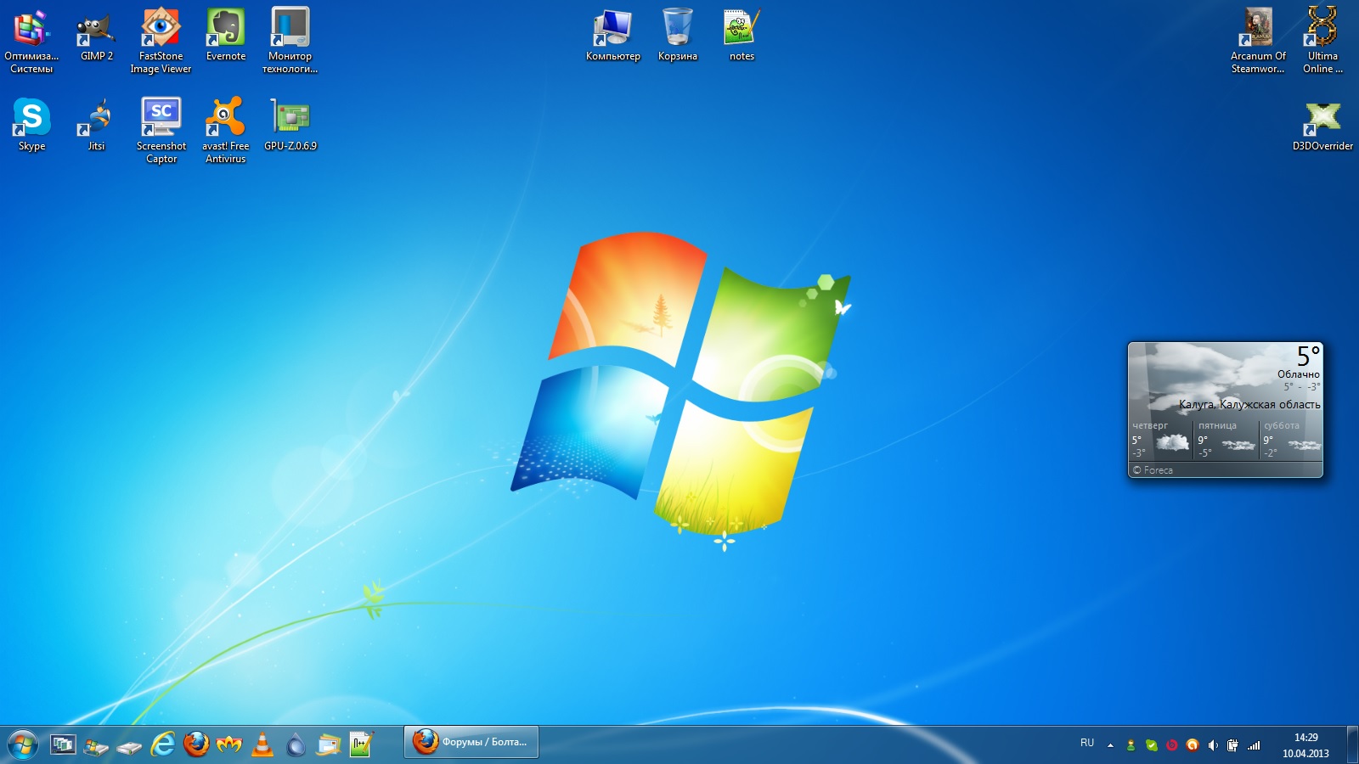Click the 5° current temperature in weather gadget
The height and width of the screenshot is (764, 1359).
(x=1308, y=355)
